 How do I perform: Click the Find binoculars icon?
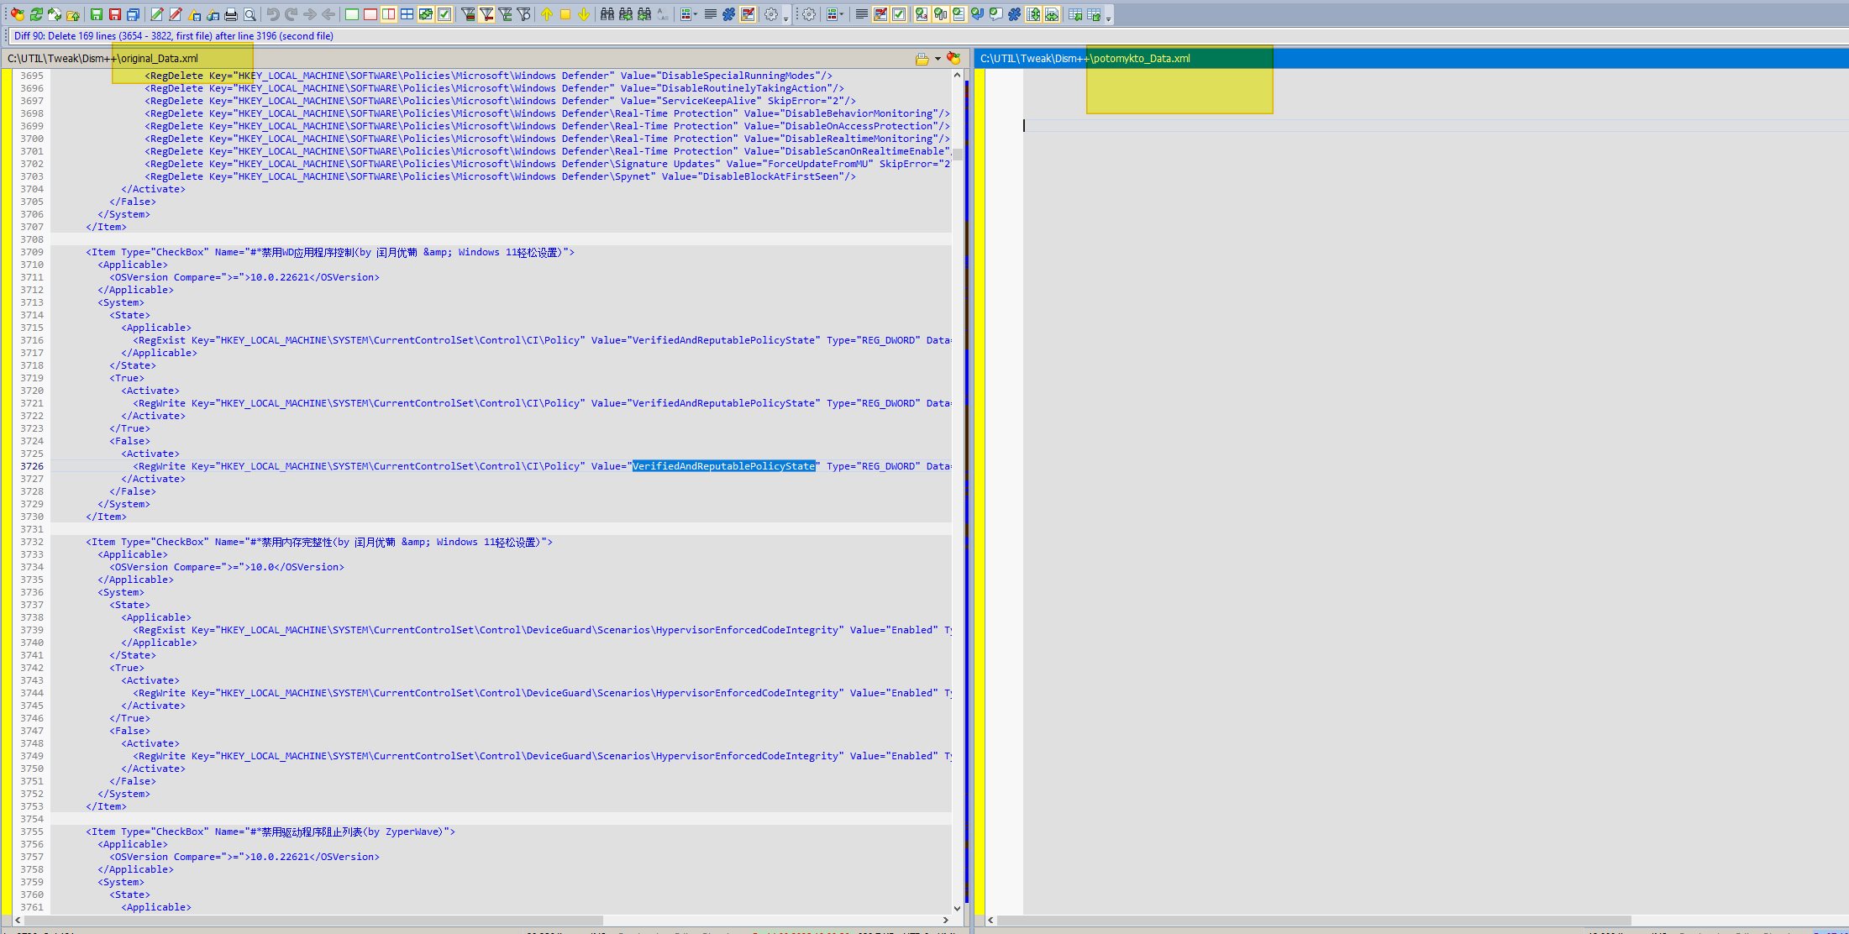[607, 14]
